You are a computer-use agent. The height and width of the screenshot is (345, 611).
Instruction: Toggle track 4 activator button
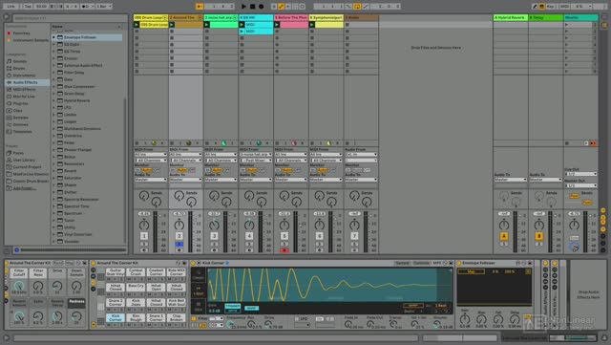coord(249,236)
